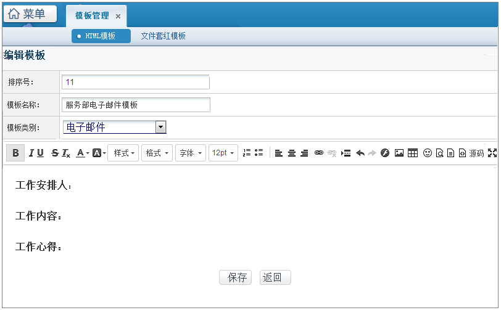Image resolution: width=501 pixels, height=310 pixels.
Task: Switch to 文件套红模板 sub-tab
Action: pos(164,36)
